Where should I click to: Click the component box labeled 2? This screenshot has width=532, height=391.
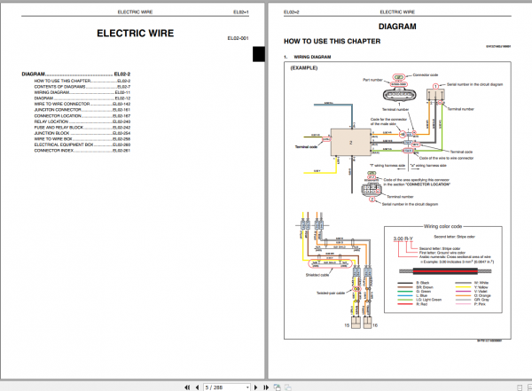351,142
